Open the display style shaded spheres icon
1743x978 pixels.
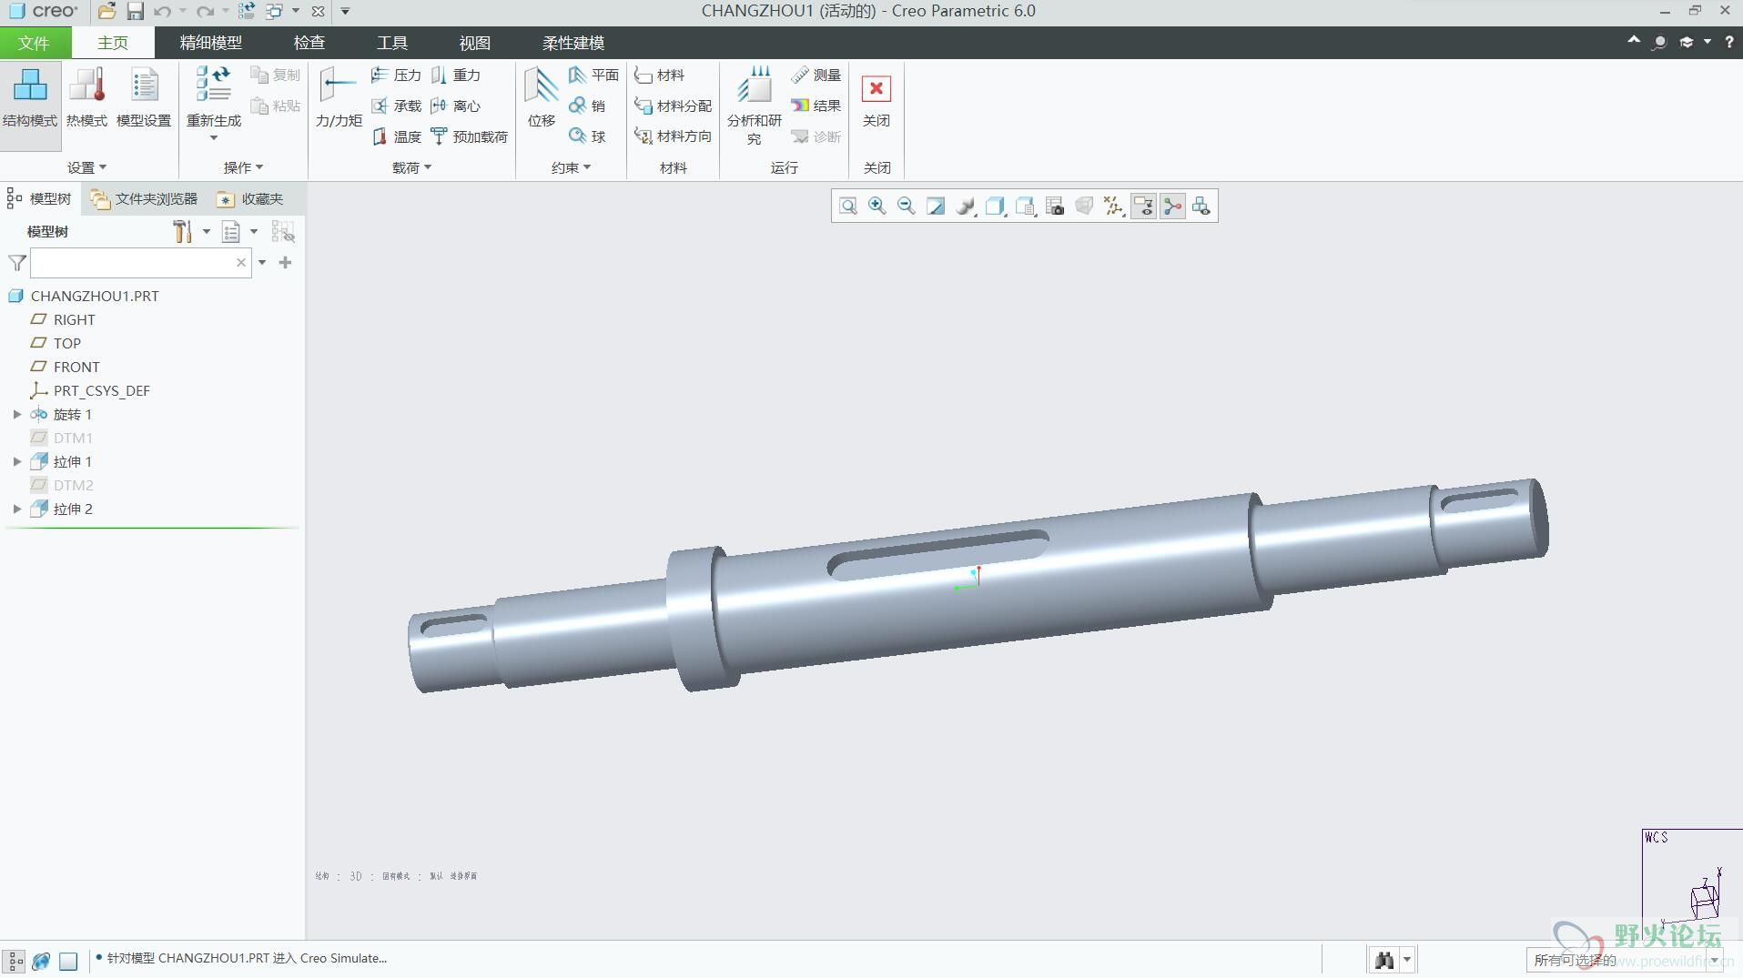[965, 207]
